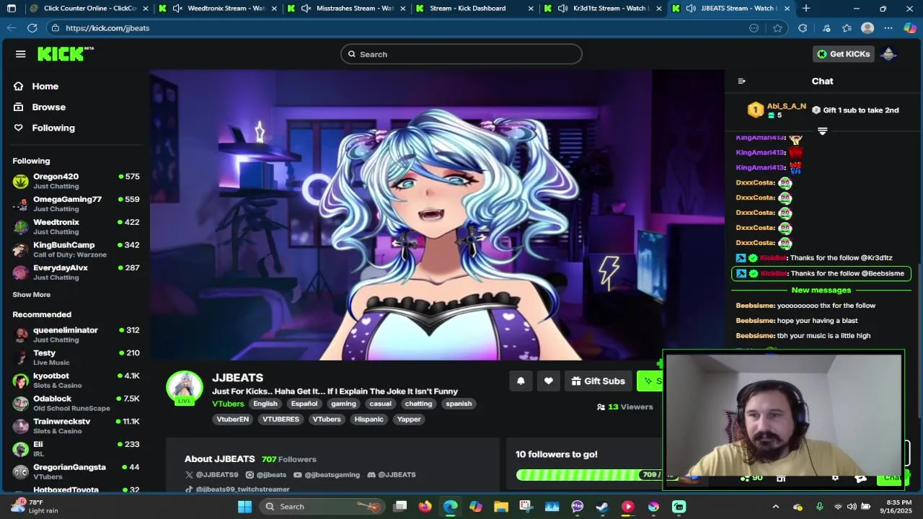923x519 pixels.
Task: Open queeneliminator recommended channel
Action: pos(76,334)
